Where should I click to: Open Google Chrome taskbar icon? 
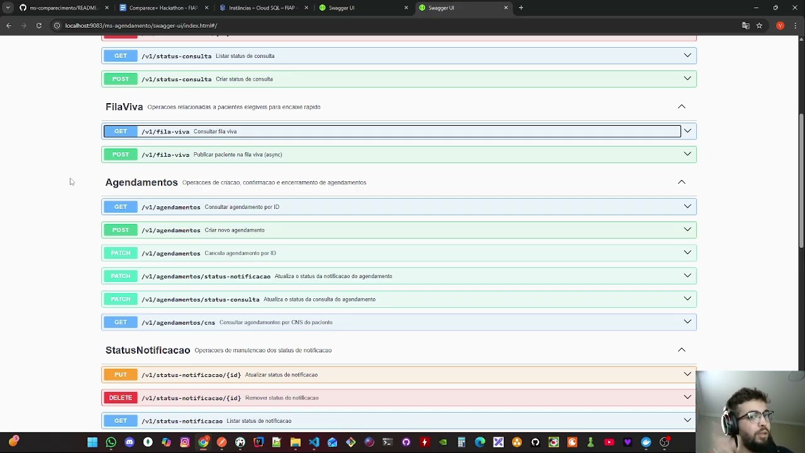pyautogui.click(x=204, y=442)
